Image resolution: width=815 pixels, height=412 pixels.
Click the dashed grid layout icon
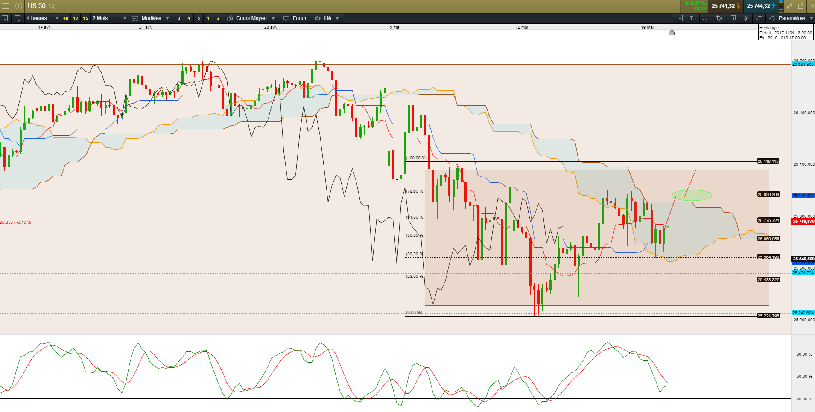(18, 18)
